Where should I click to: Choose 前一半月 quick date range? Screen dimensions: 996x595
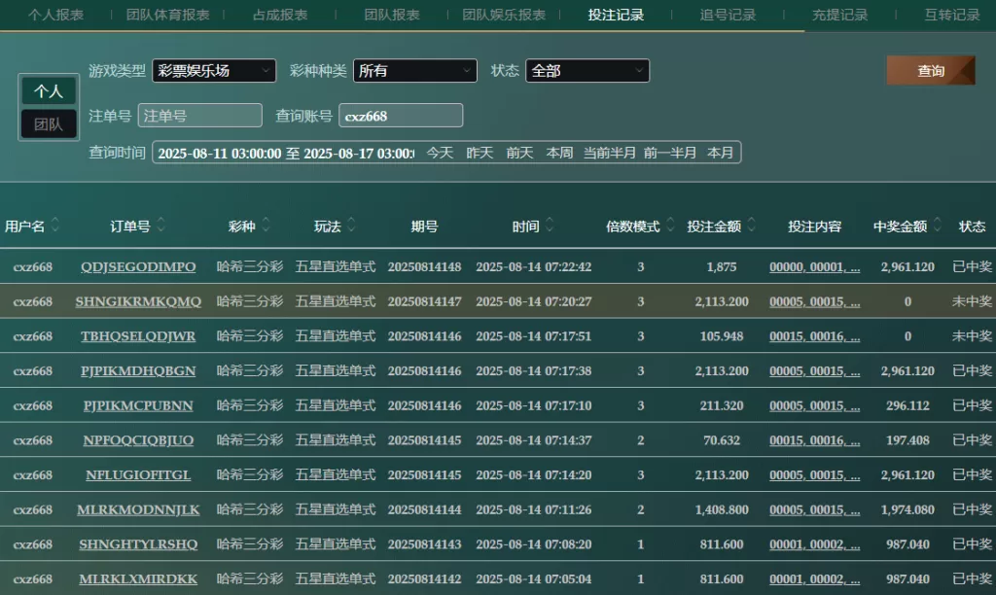(670, 153)
